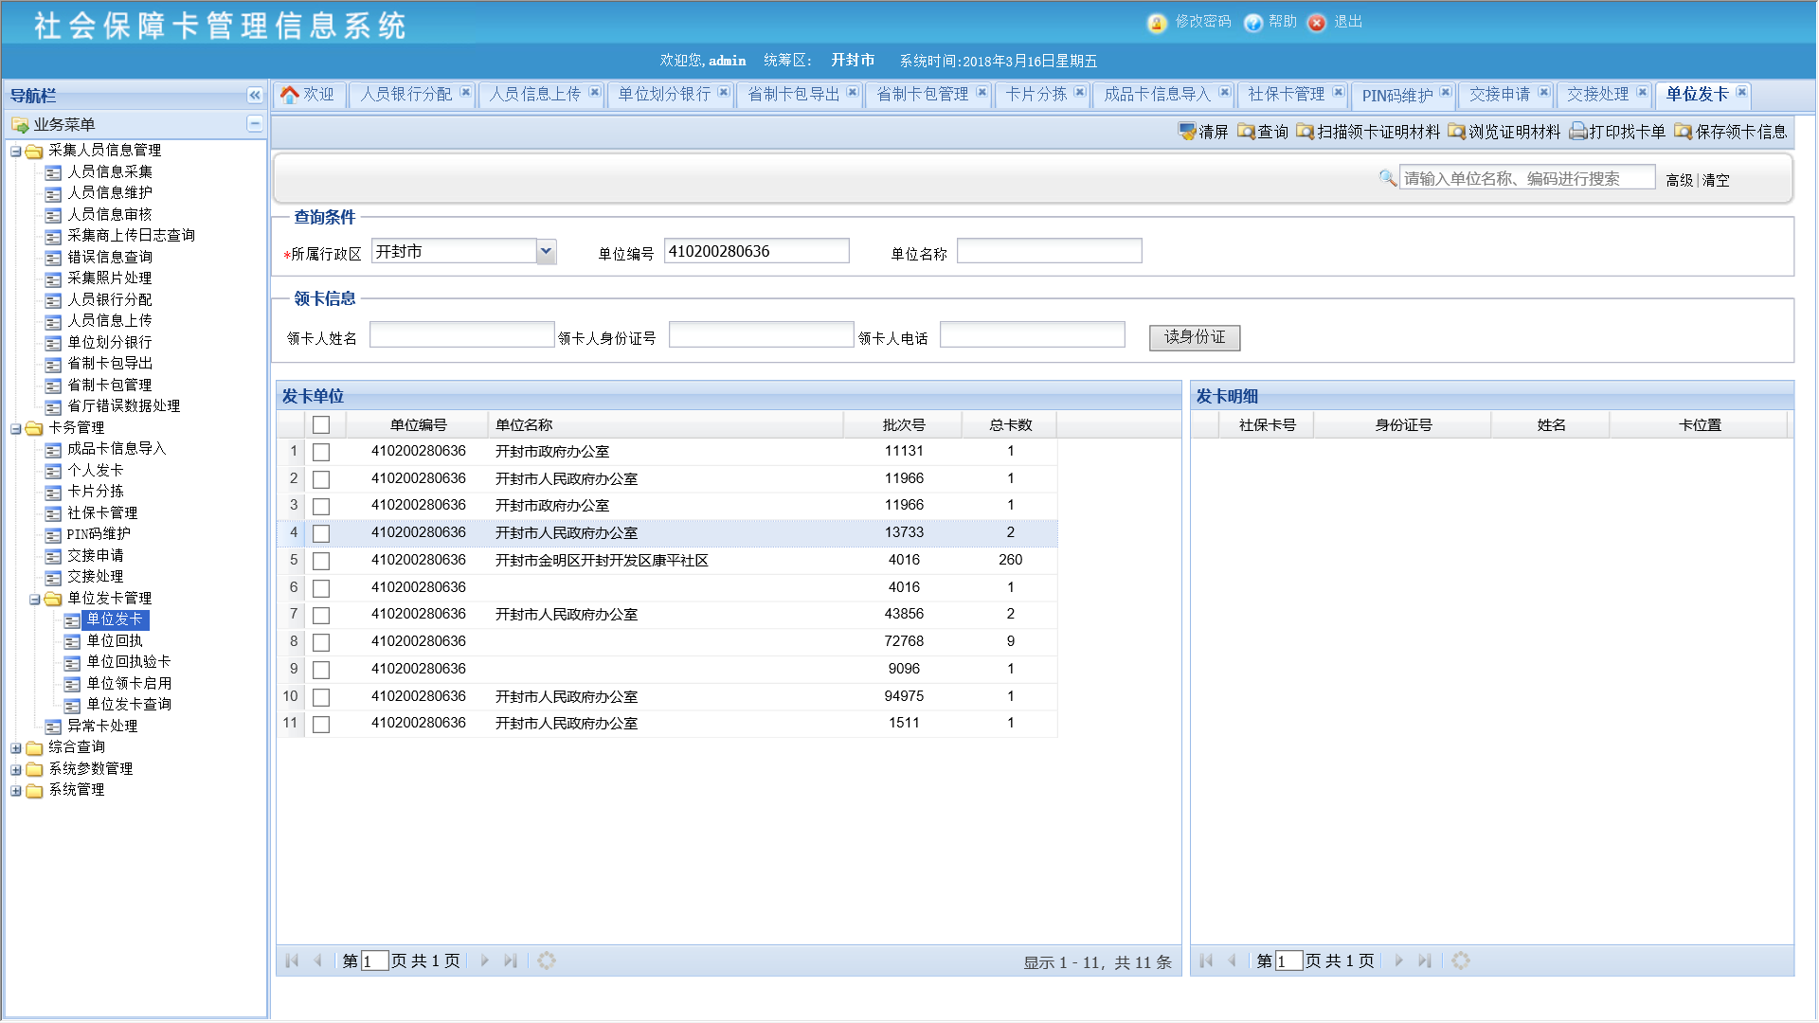Image resolution: width=1819 pixels, height=1023 pixels.
Task: Collapse navigation bar with double-arrow icon
Action: coord(254,95)
